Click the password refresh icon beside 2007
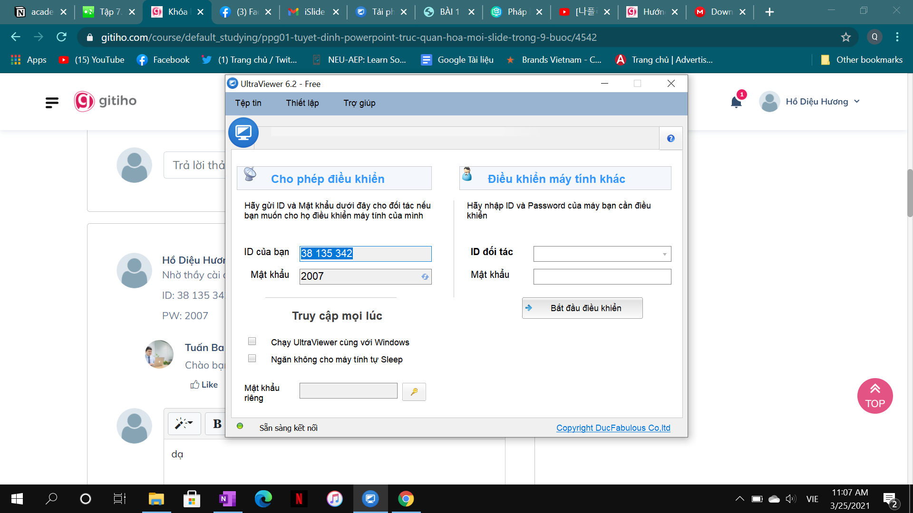Image resolution: width=913 pixels, height=513 pixels. point(425,276)
